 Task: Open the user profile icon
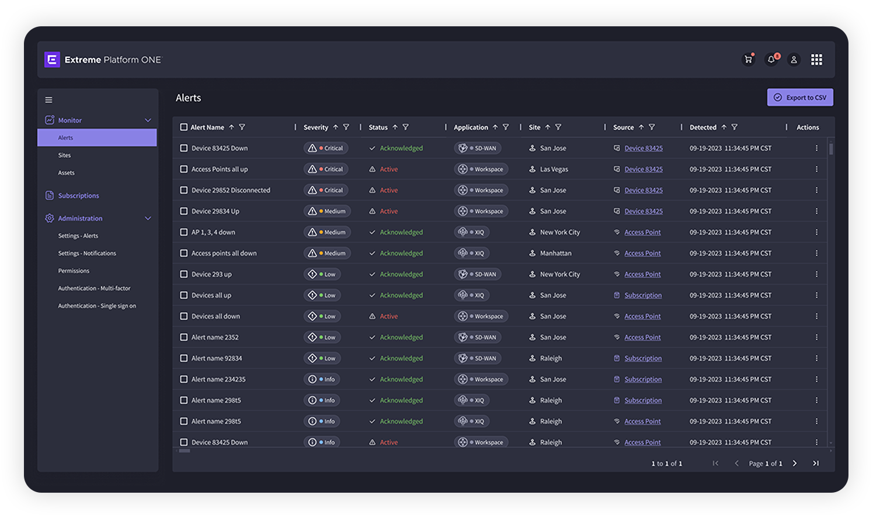[x=794, y=60]
